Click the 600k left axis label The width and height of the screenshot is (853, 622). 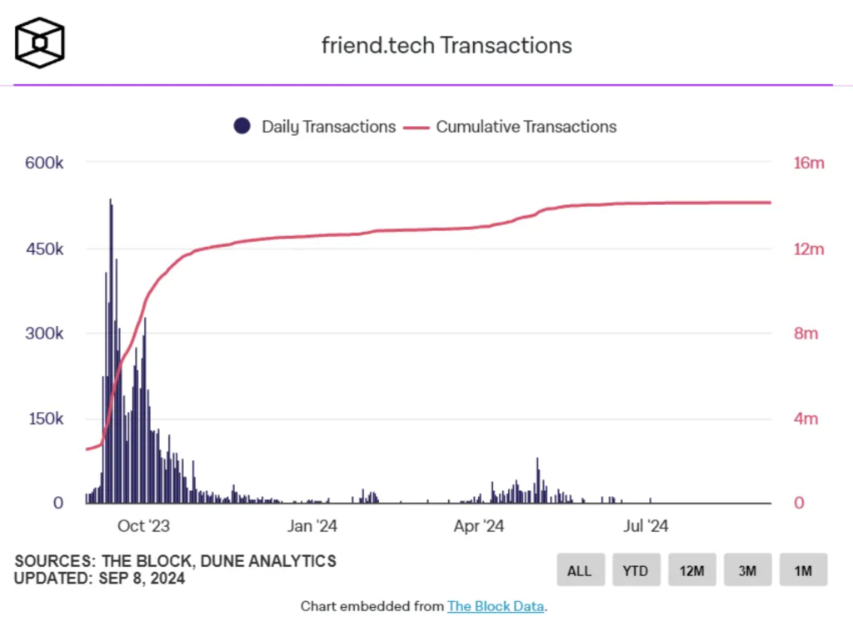(44, 163)
